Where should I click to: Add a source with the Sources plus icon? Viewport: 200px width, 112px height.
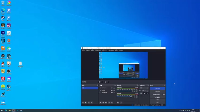pos(100,103)
